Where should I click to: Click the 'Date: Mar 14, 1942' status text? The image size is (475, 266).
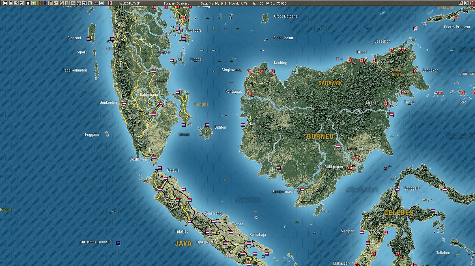click(x=214, y=3)
